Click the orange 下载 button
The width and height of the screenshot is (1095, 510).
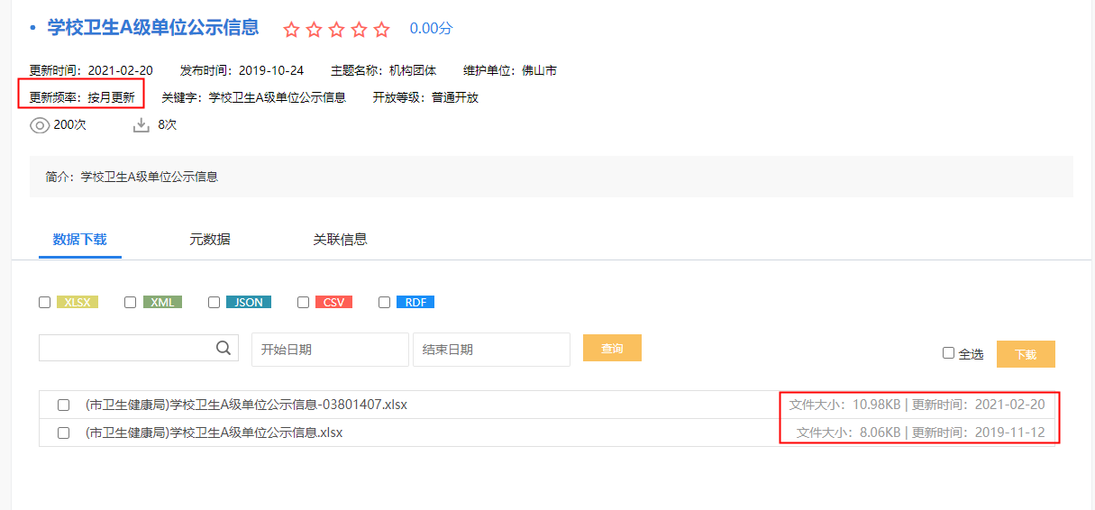tap(1025, 354)
